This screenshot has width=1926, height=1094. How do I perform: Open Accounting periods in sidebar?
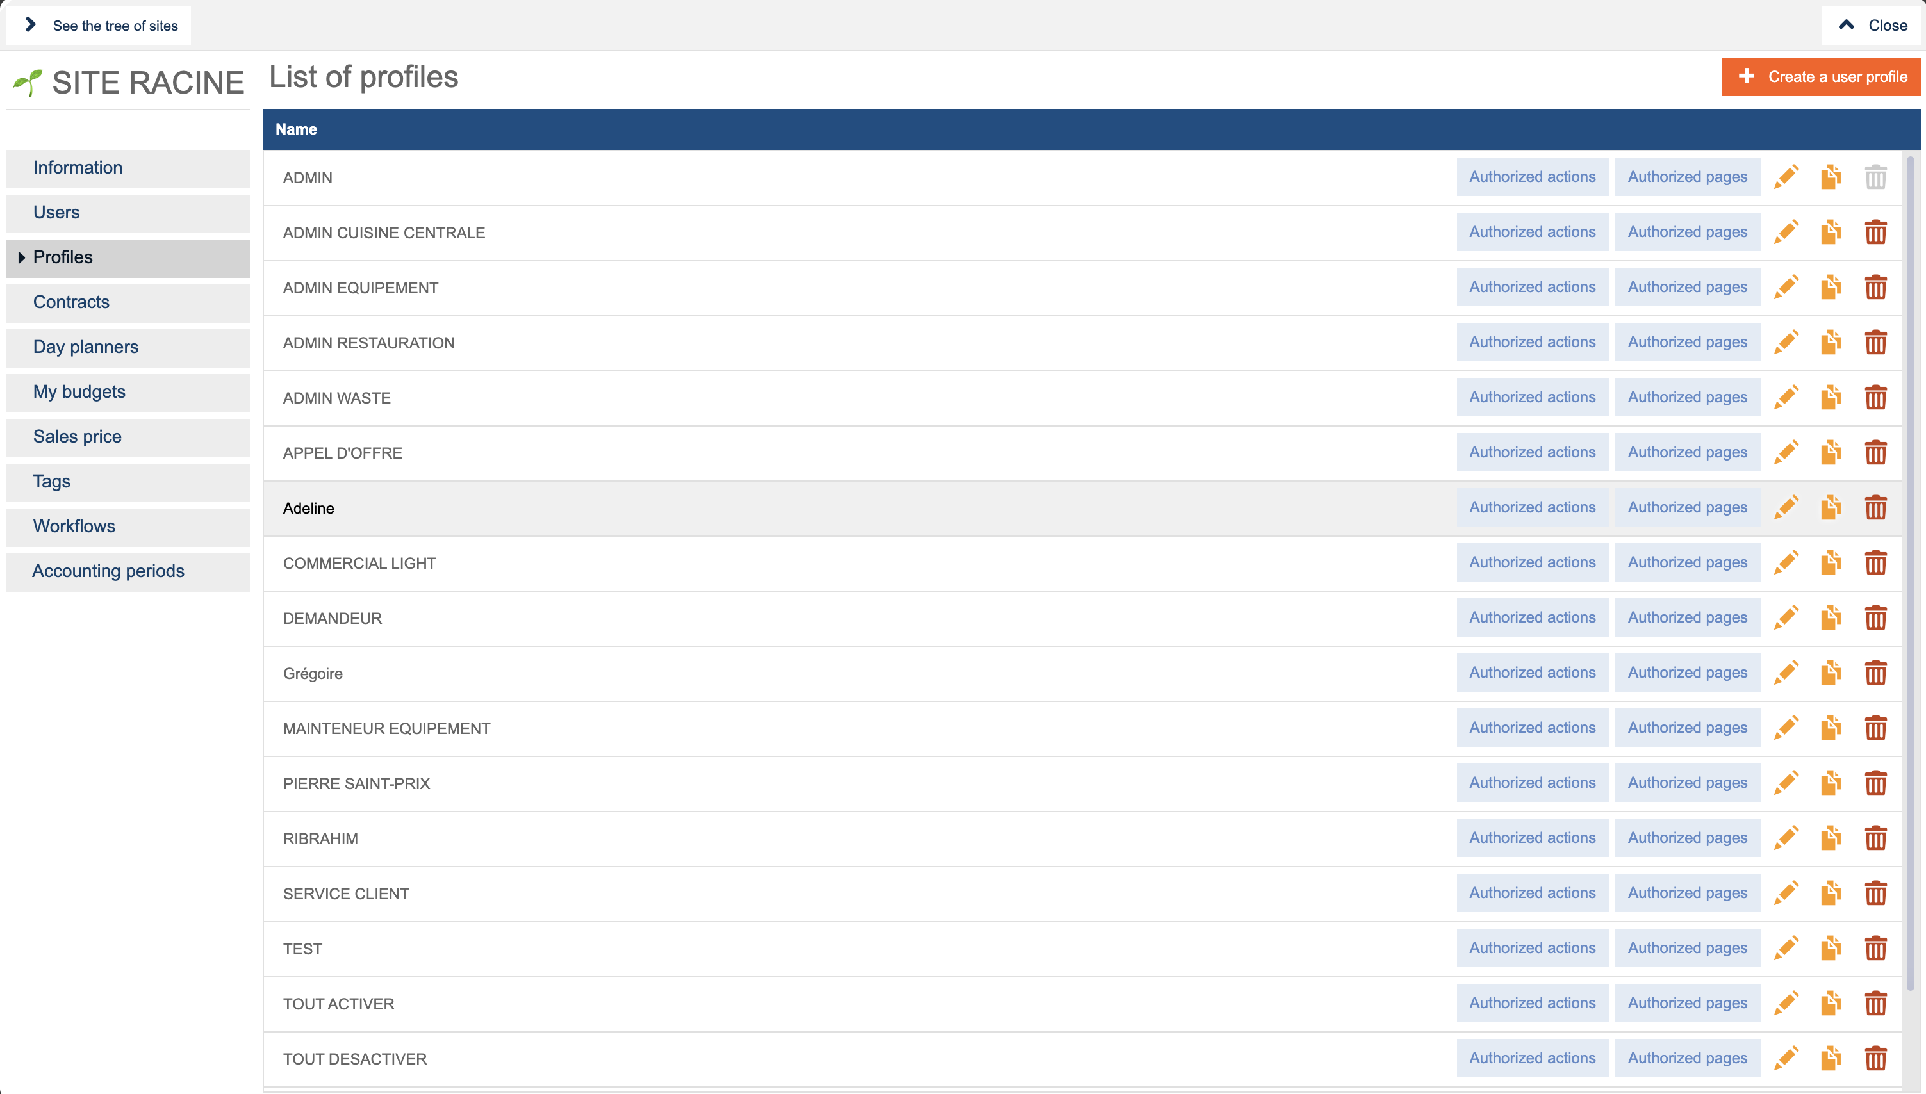(128, 571)
